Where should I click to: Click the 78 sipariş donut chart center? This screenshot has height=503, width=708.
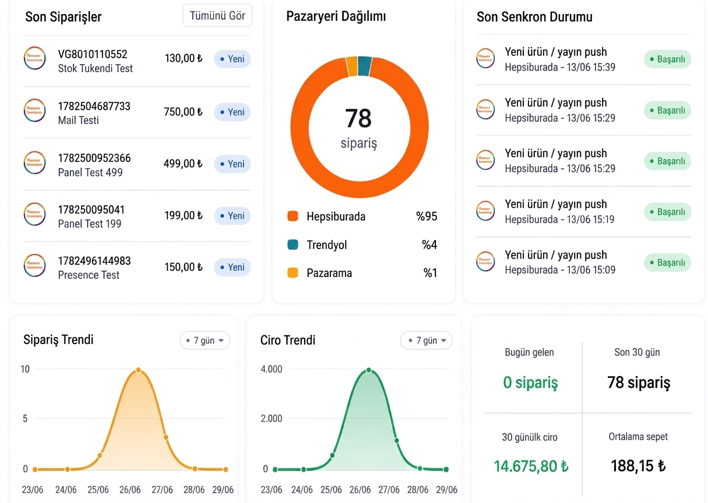(359, 127)
